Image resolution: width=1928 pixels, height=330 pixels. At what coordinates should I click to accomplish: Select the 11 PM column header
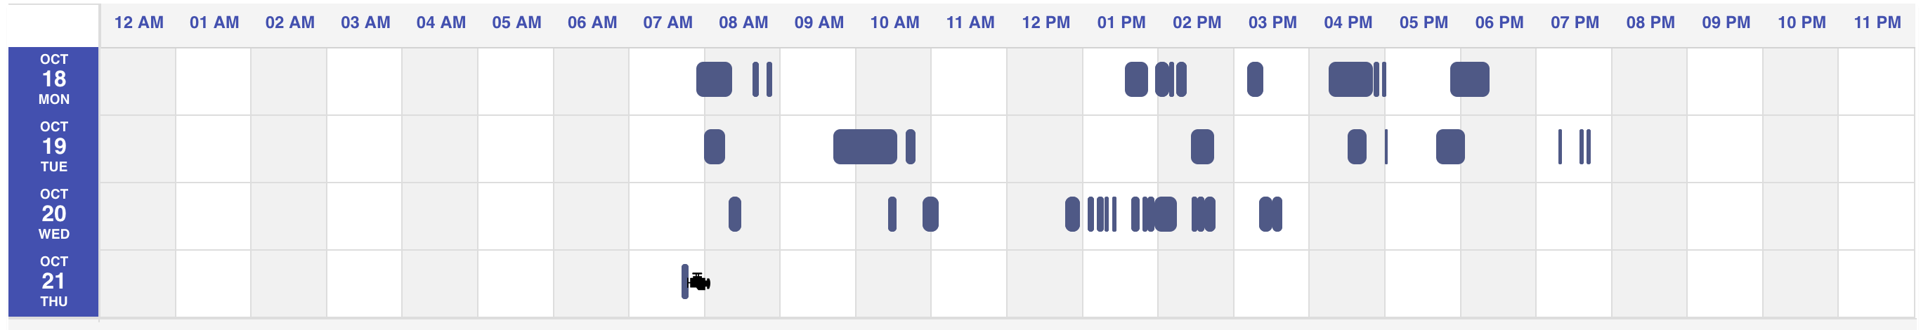click(1877, 22)
